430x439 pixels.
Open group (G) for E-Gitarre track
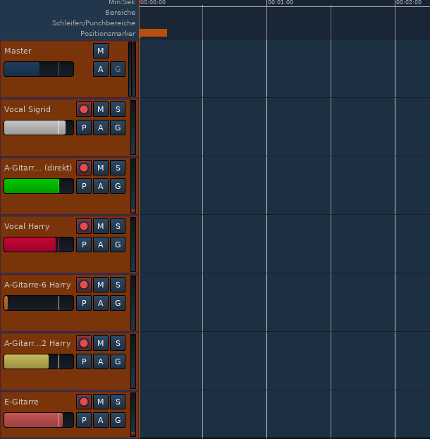tap(118, 420)
